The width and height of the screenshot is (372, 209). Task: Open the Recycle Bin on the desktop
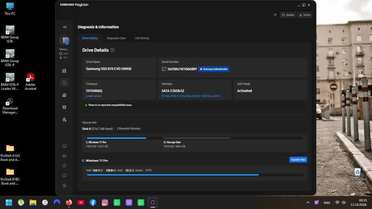357,175
